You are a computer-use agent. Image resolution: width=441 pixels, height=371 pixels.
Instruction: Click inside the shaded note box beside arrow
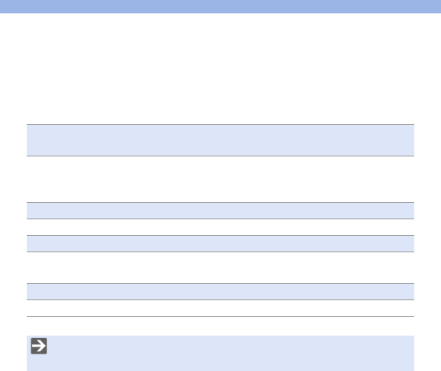230,353
